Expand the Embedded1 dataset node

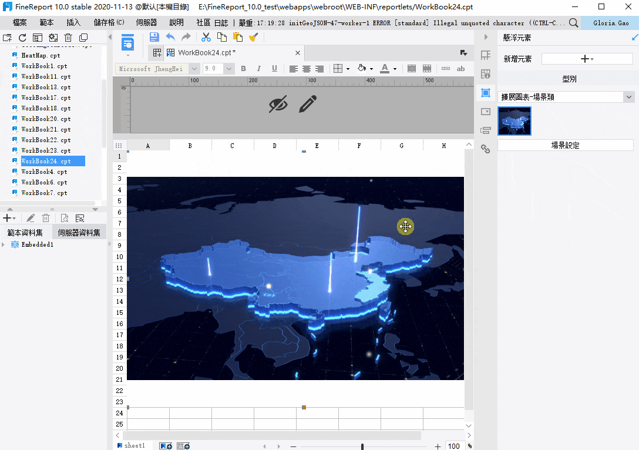tap(4, 244)
